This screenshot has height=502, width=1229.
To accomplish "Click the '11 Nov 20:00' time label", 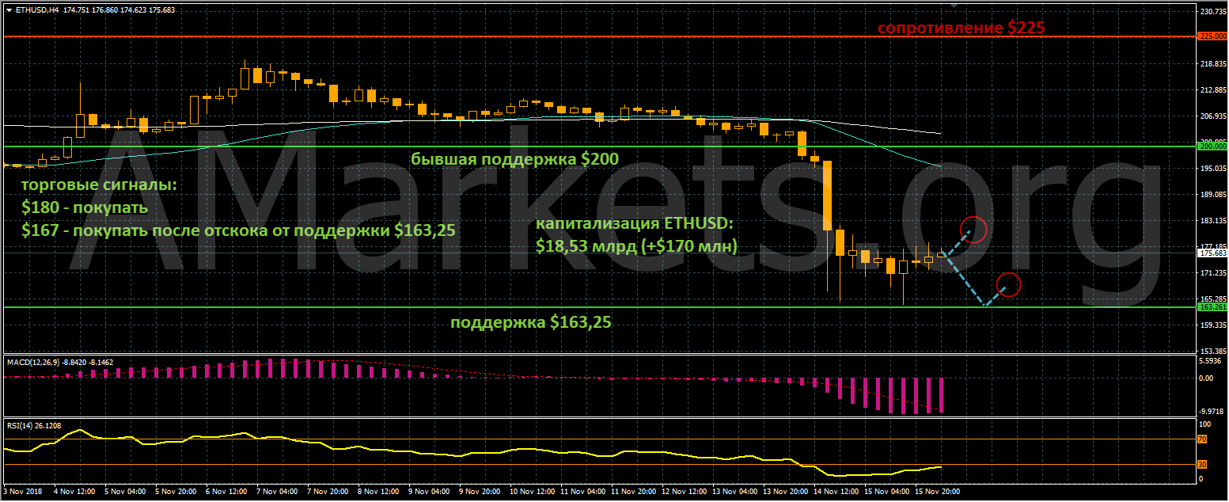I will point(632,492).
